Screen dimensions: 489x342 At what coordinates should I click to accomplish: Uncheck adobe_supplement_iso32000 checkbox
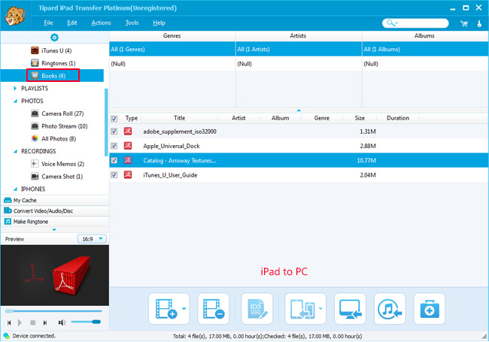114,131
